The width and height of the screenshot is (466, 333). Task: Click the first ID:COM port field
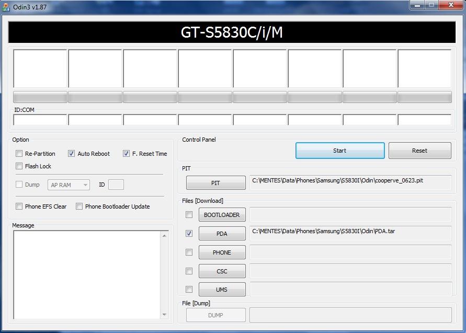tap(40, 120)
